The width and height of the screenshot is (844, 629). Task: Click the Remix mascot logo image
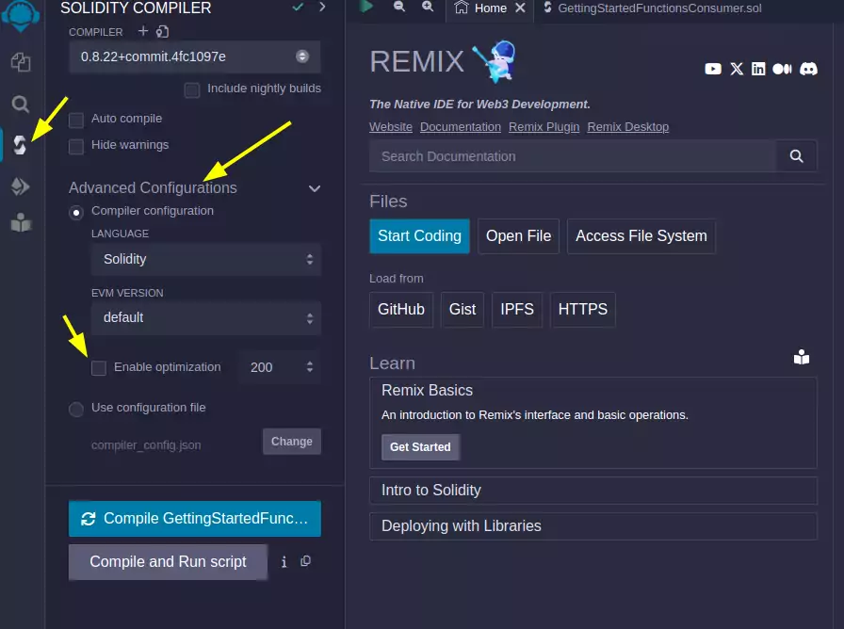click(x=495, y=61)
